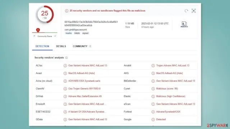Click the signed tag

pyautogui.click(x=86, y=33)
